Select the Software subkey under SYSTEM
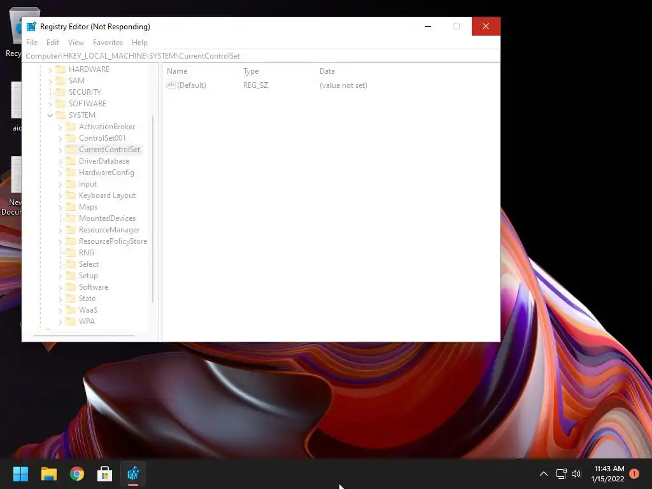This screenshot has width=652, height=489. point(94,287)
